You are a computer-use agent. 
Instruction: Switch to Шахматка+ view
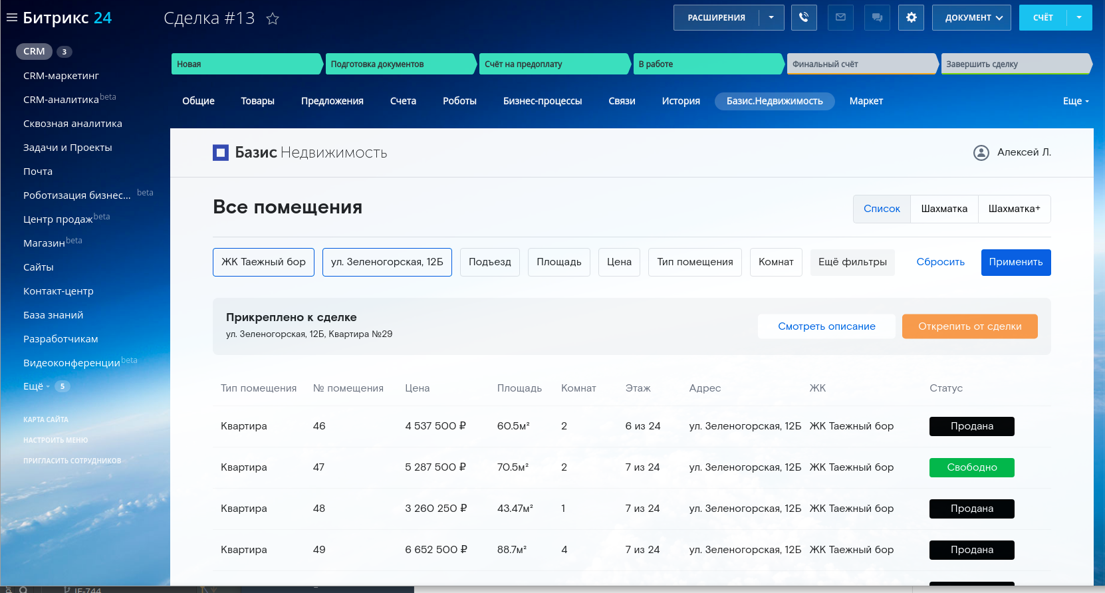1014,209
